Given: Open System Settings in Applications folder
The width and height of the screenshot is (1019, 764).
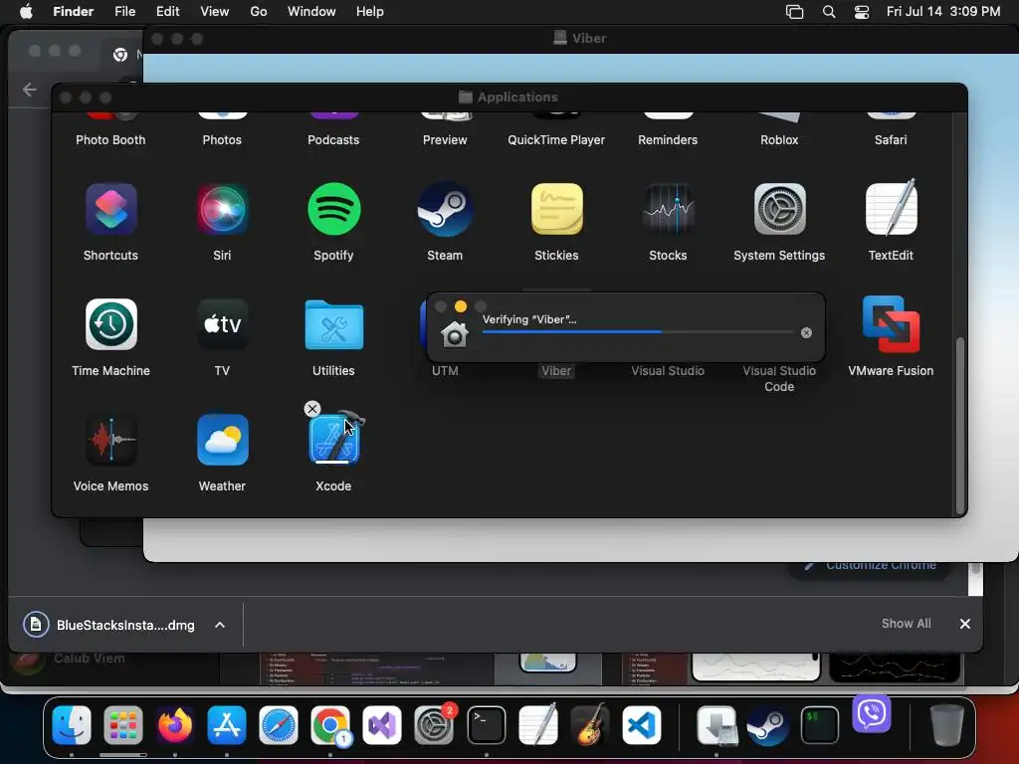Looking at the screenshot, I should [780, 209].
